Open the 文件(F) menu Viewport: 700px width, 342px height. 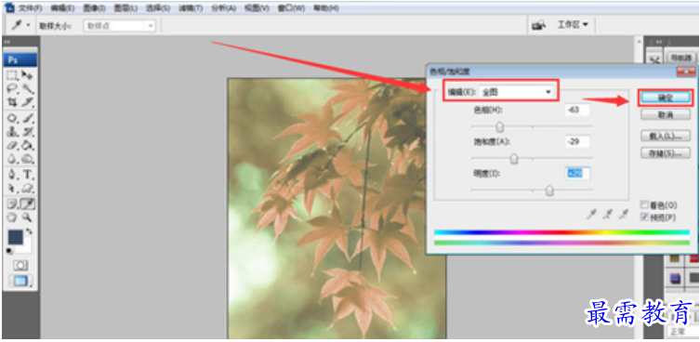[x=31, y=8]
